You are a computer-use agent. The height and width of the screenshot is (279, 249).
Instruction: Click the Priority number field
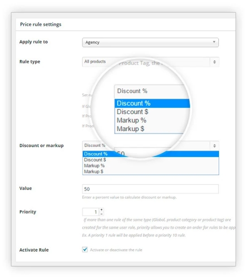click(x=90, y=212)
